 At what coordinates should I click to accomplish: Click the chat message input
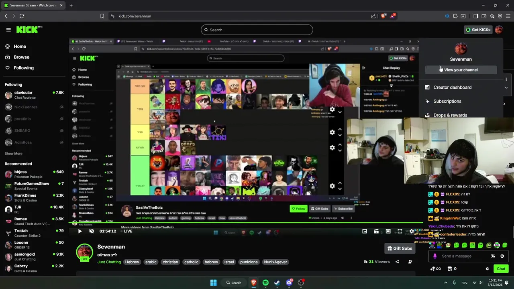462,256
